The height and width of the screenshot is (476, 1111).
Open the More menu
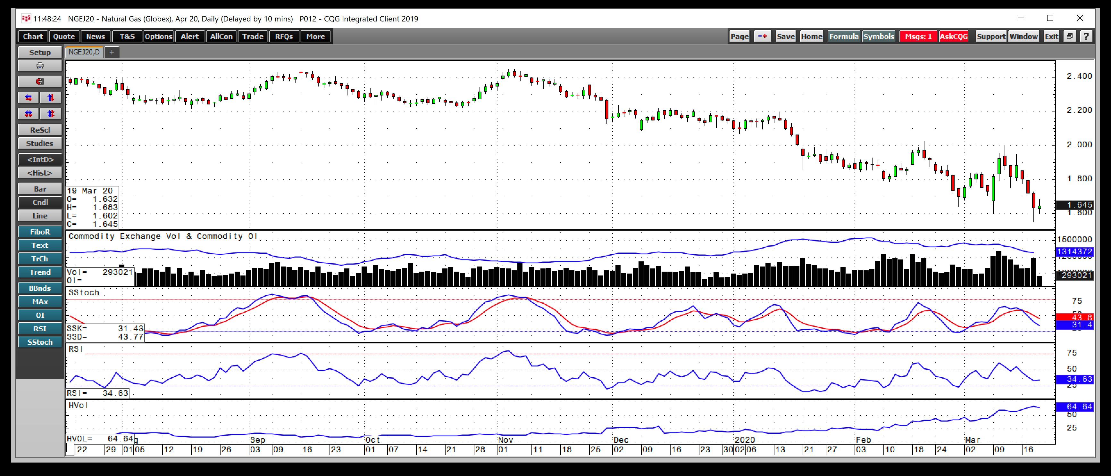315,37
